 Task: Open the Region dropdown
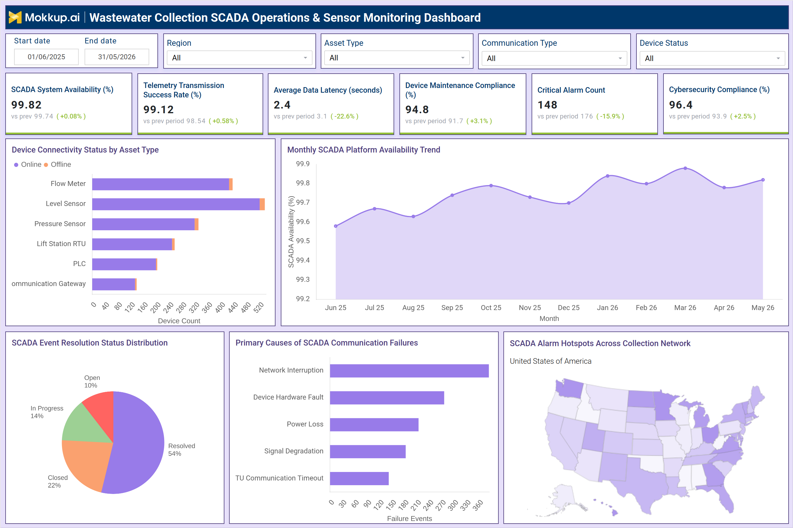coord(239,58)
